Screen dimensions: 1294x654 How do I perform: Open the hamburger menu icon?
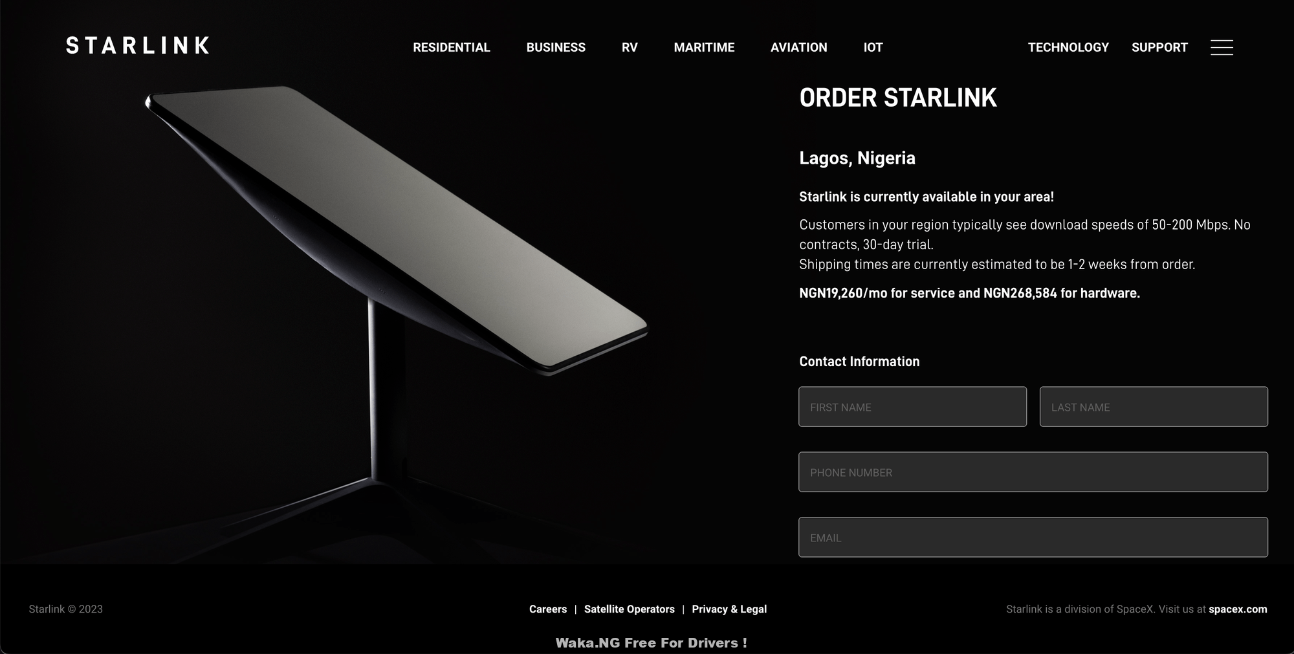(x=1222, y=47)
